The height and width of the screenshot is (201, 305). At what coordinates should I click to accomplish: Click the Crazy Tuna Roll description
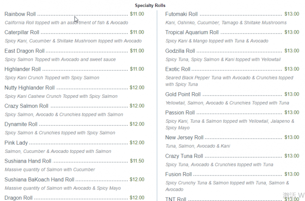click(219, 165)
